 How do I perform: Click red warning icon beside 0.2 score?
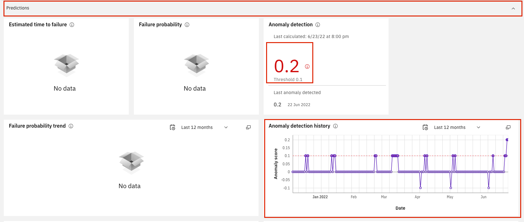click(307, 67)
